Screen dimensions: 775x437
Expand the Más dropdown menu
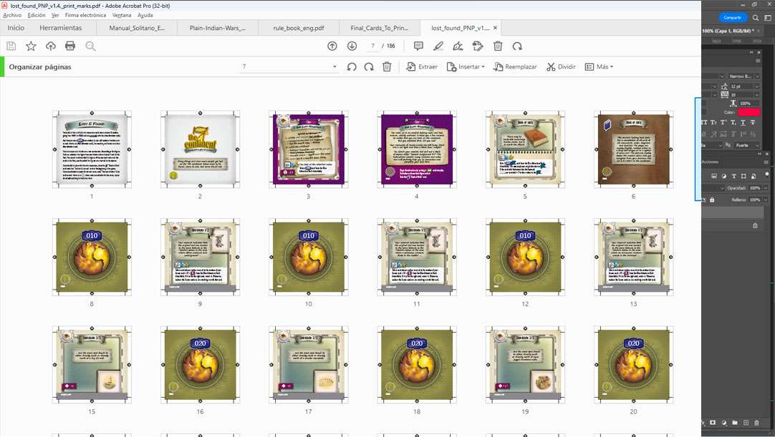tap(599, 67)
